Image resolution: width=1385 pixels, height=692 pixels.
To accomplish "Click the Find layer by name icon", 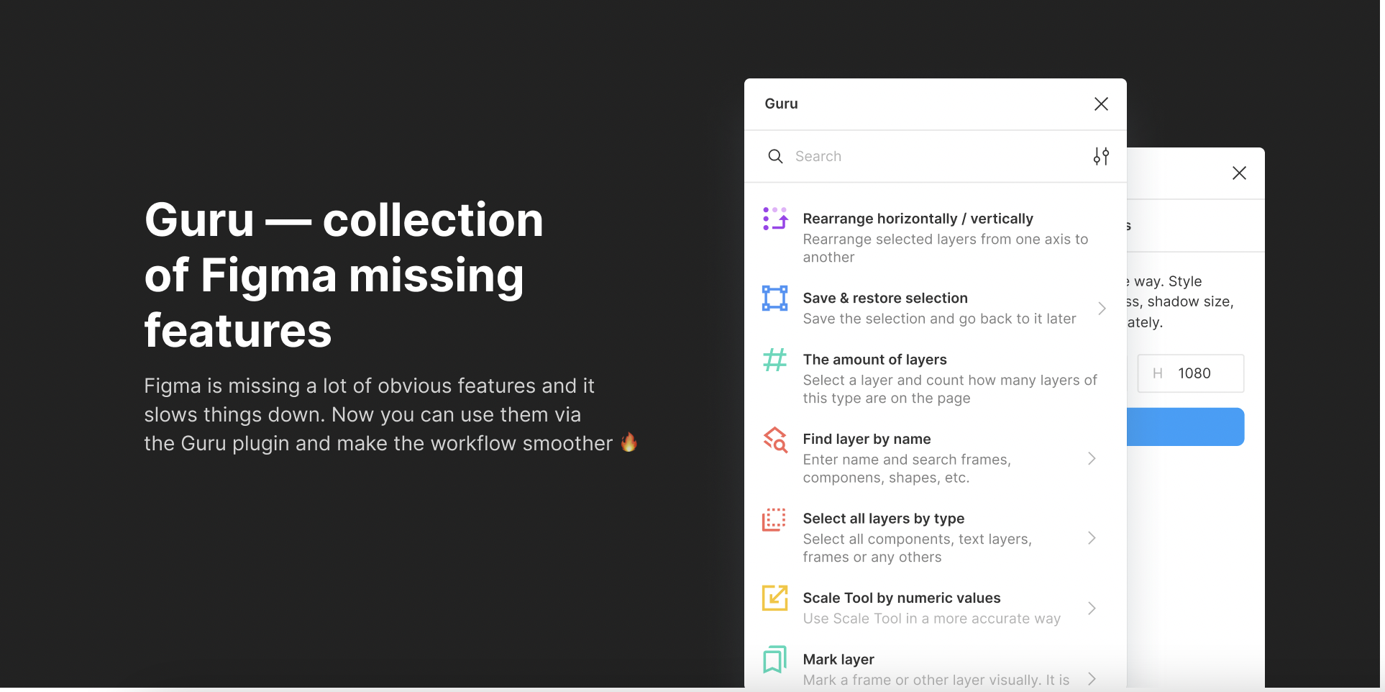I will (775, 439).
